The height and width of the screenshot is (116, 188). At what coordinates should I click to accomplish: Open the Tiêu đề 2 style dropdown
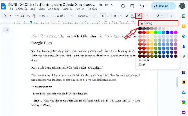tap(63, 16)
